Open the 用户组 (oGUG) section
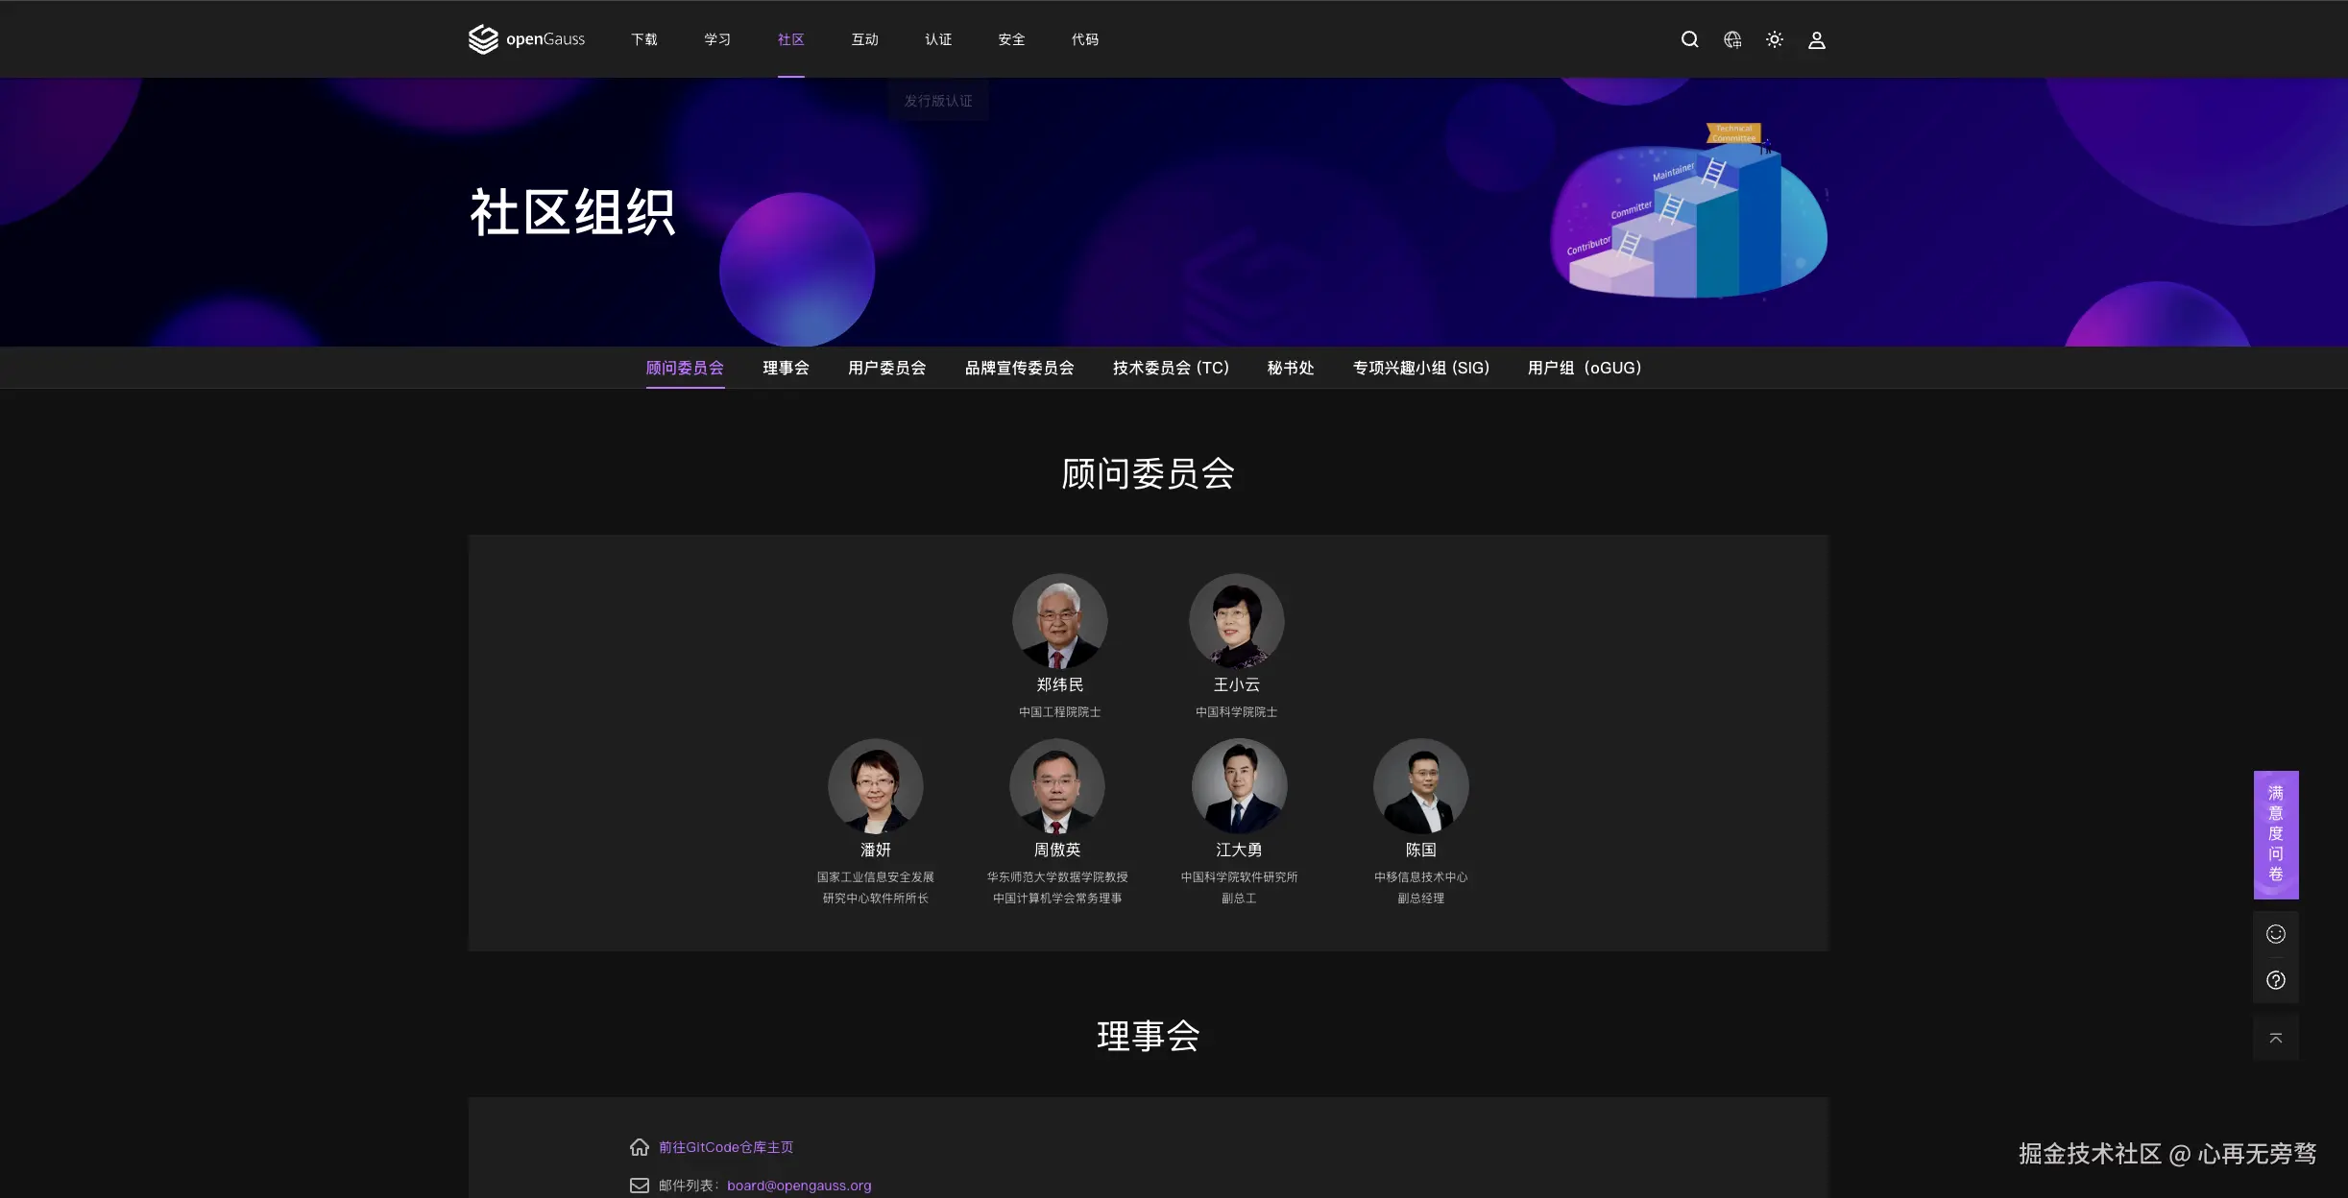 [1583, 368]
